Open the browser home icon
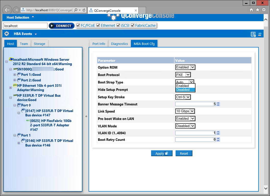This screenshot has height=196, width=270. coord(251,10)
